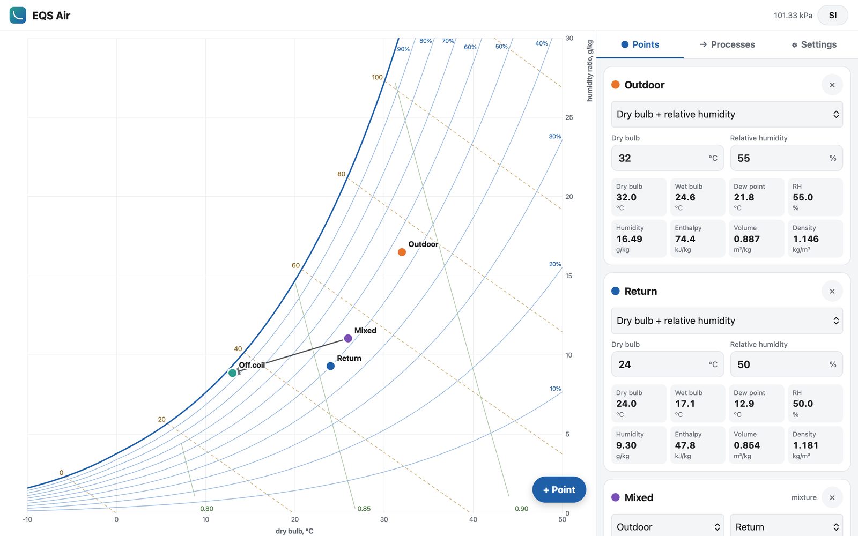858x536 pixels.
Task: Open the Mixed point Outdoor source dropdown
Action: 668,526
